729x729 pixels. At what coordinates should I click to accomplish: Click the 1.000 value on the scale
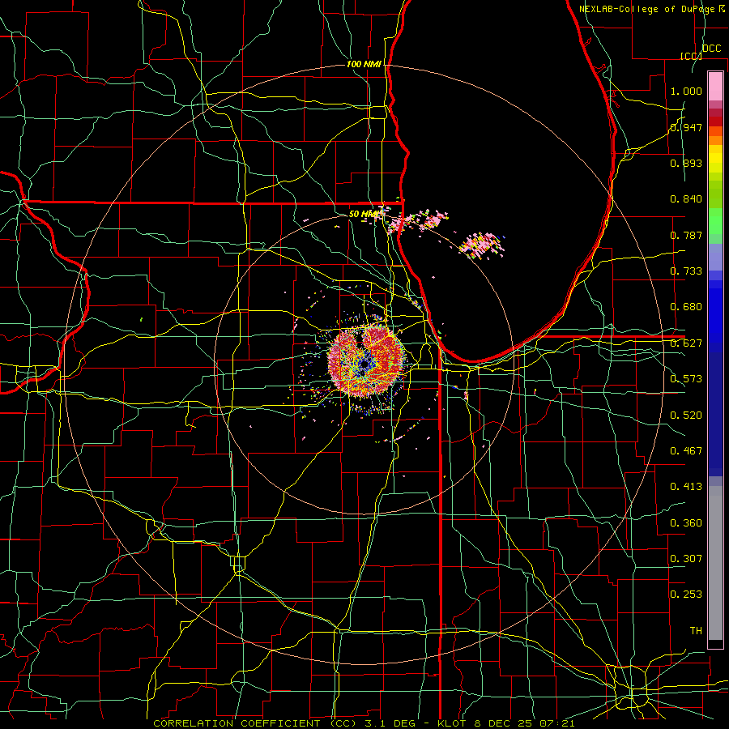point(686,91)
